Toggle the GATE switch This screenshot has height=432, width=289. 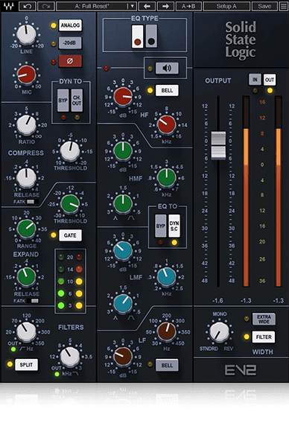point(70,235)
